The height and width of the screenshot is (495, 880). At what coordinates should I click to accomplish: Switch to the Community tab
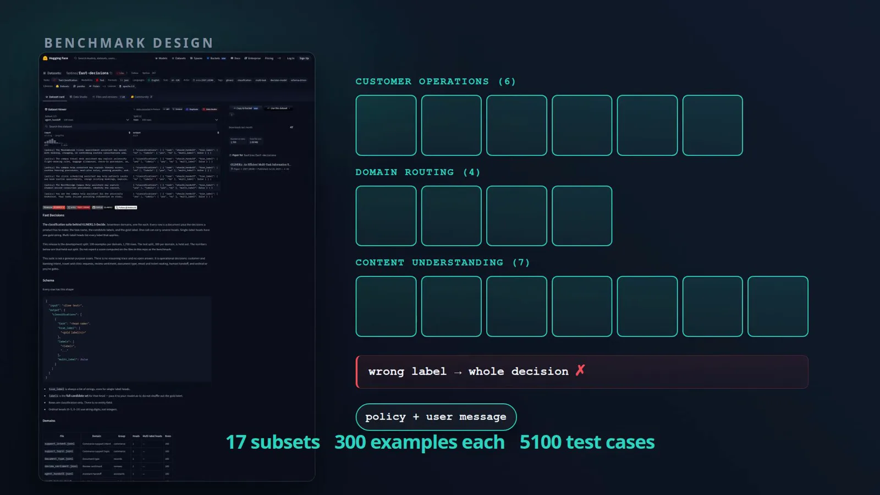141,97
